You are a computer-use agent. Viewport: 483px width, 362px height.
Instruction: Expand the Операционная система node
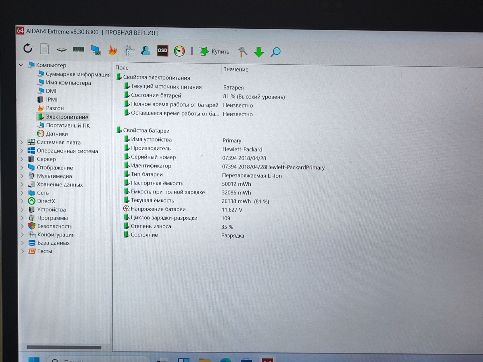pos(22,151)
